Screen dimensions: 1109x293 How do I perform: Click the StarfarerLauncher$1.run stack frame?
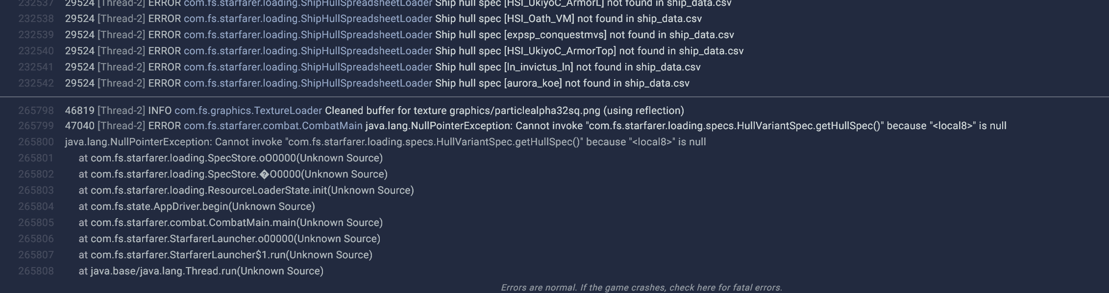225,255
